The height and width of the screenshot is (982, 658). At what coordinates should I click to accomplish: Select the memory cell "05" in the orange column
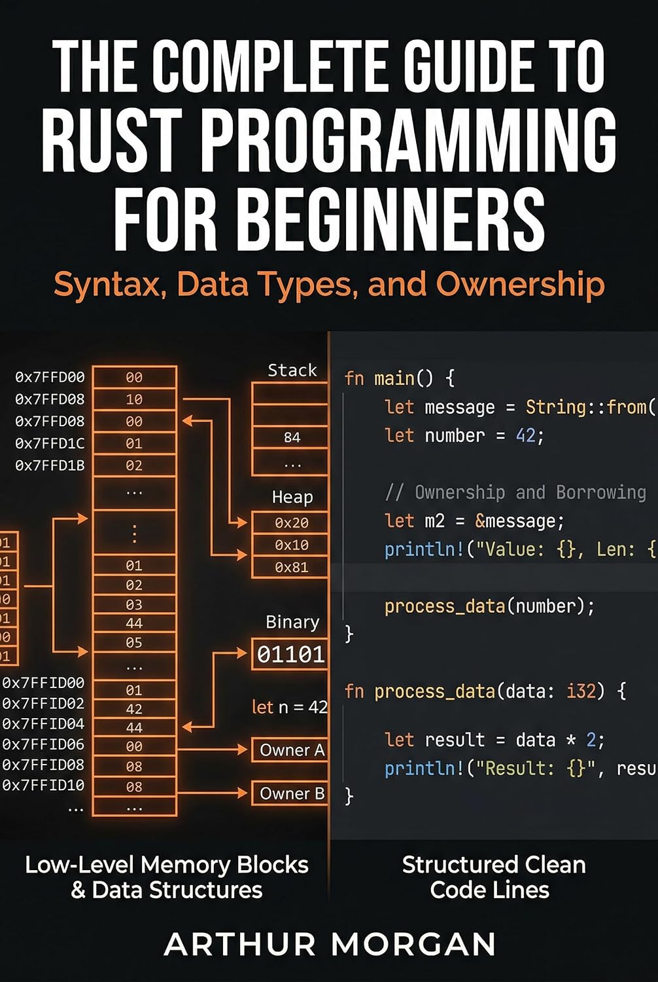tap(134, 643)
